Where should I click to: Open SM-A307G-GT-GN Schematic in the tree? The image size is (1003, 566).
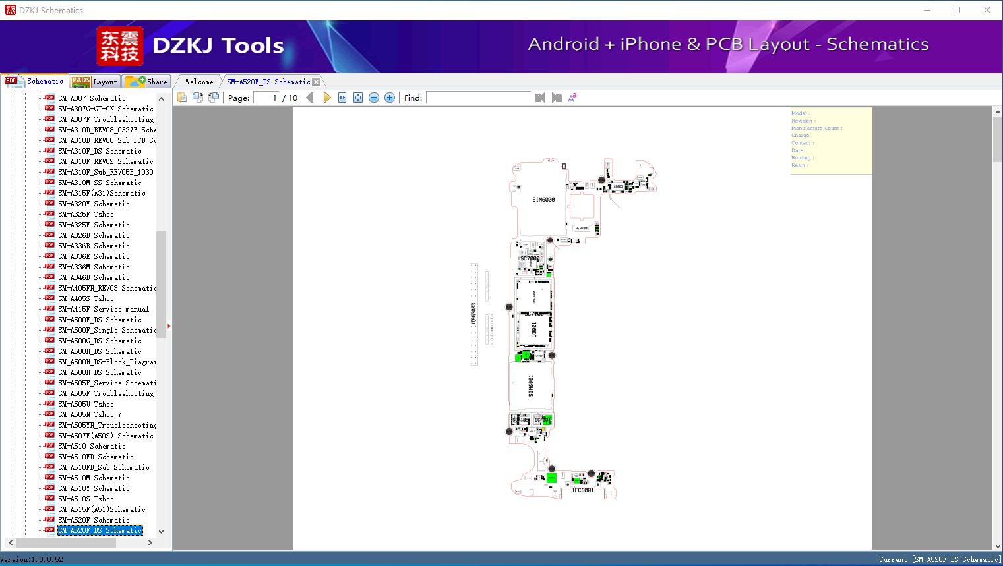106,109
